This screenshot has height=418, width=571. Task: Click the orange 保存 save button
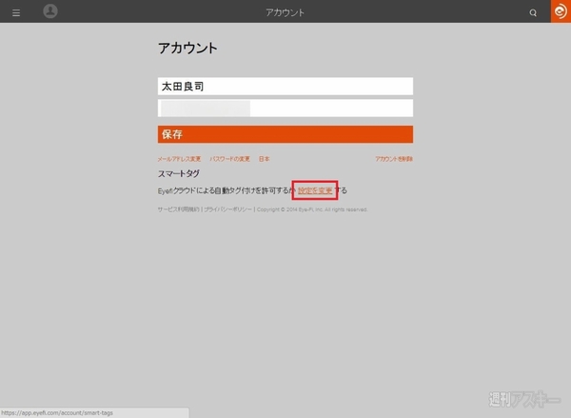[x=285, y=134]
